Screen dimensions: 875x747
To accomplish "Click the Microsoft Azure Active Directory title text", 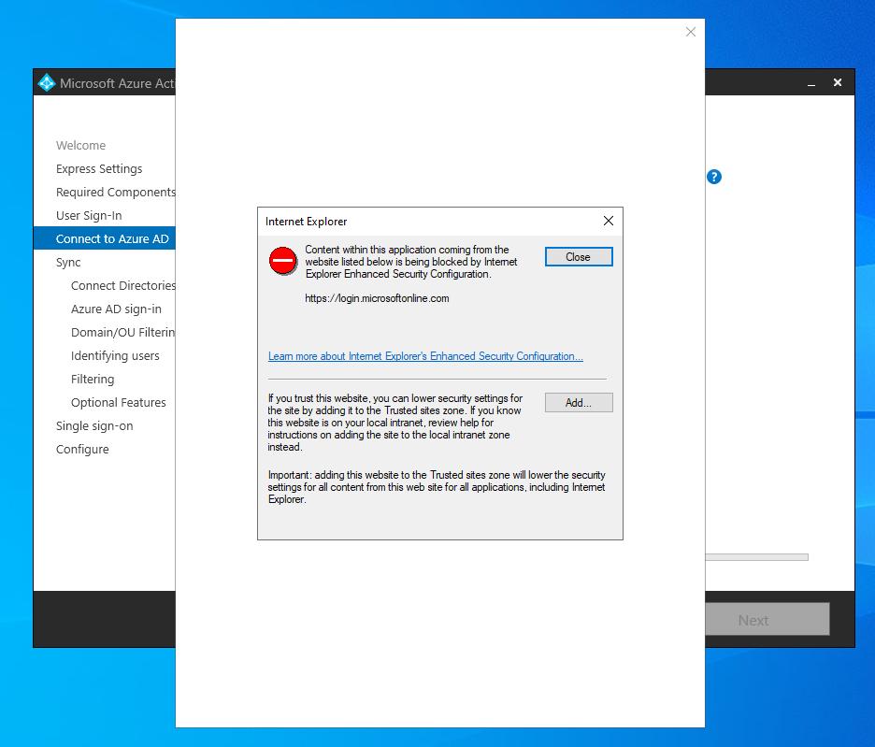I will pos(117,83).
